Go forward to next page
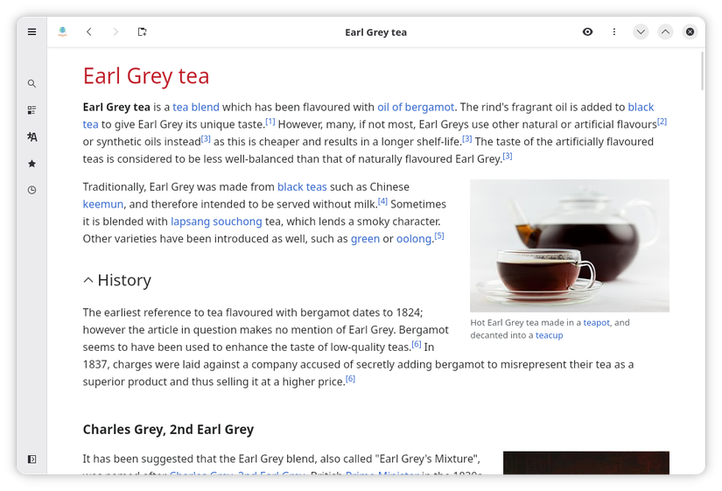 pos(116,32)
